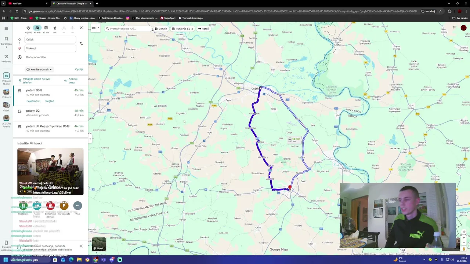
Task: Copy link with Kopiraj vezu
Action: [x=73, y=80]
